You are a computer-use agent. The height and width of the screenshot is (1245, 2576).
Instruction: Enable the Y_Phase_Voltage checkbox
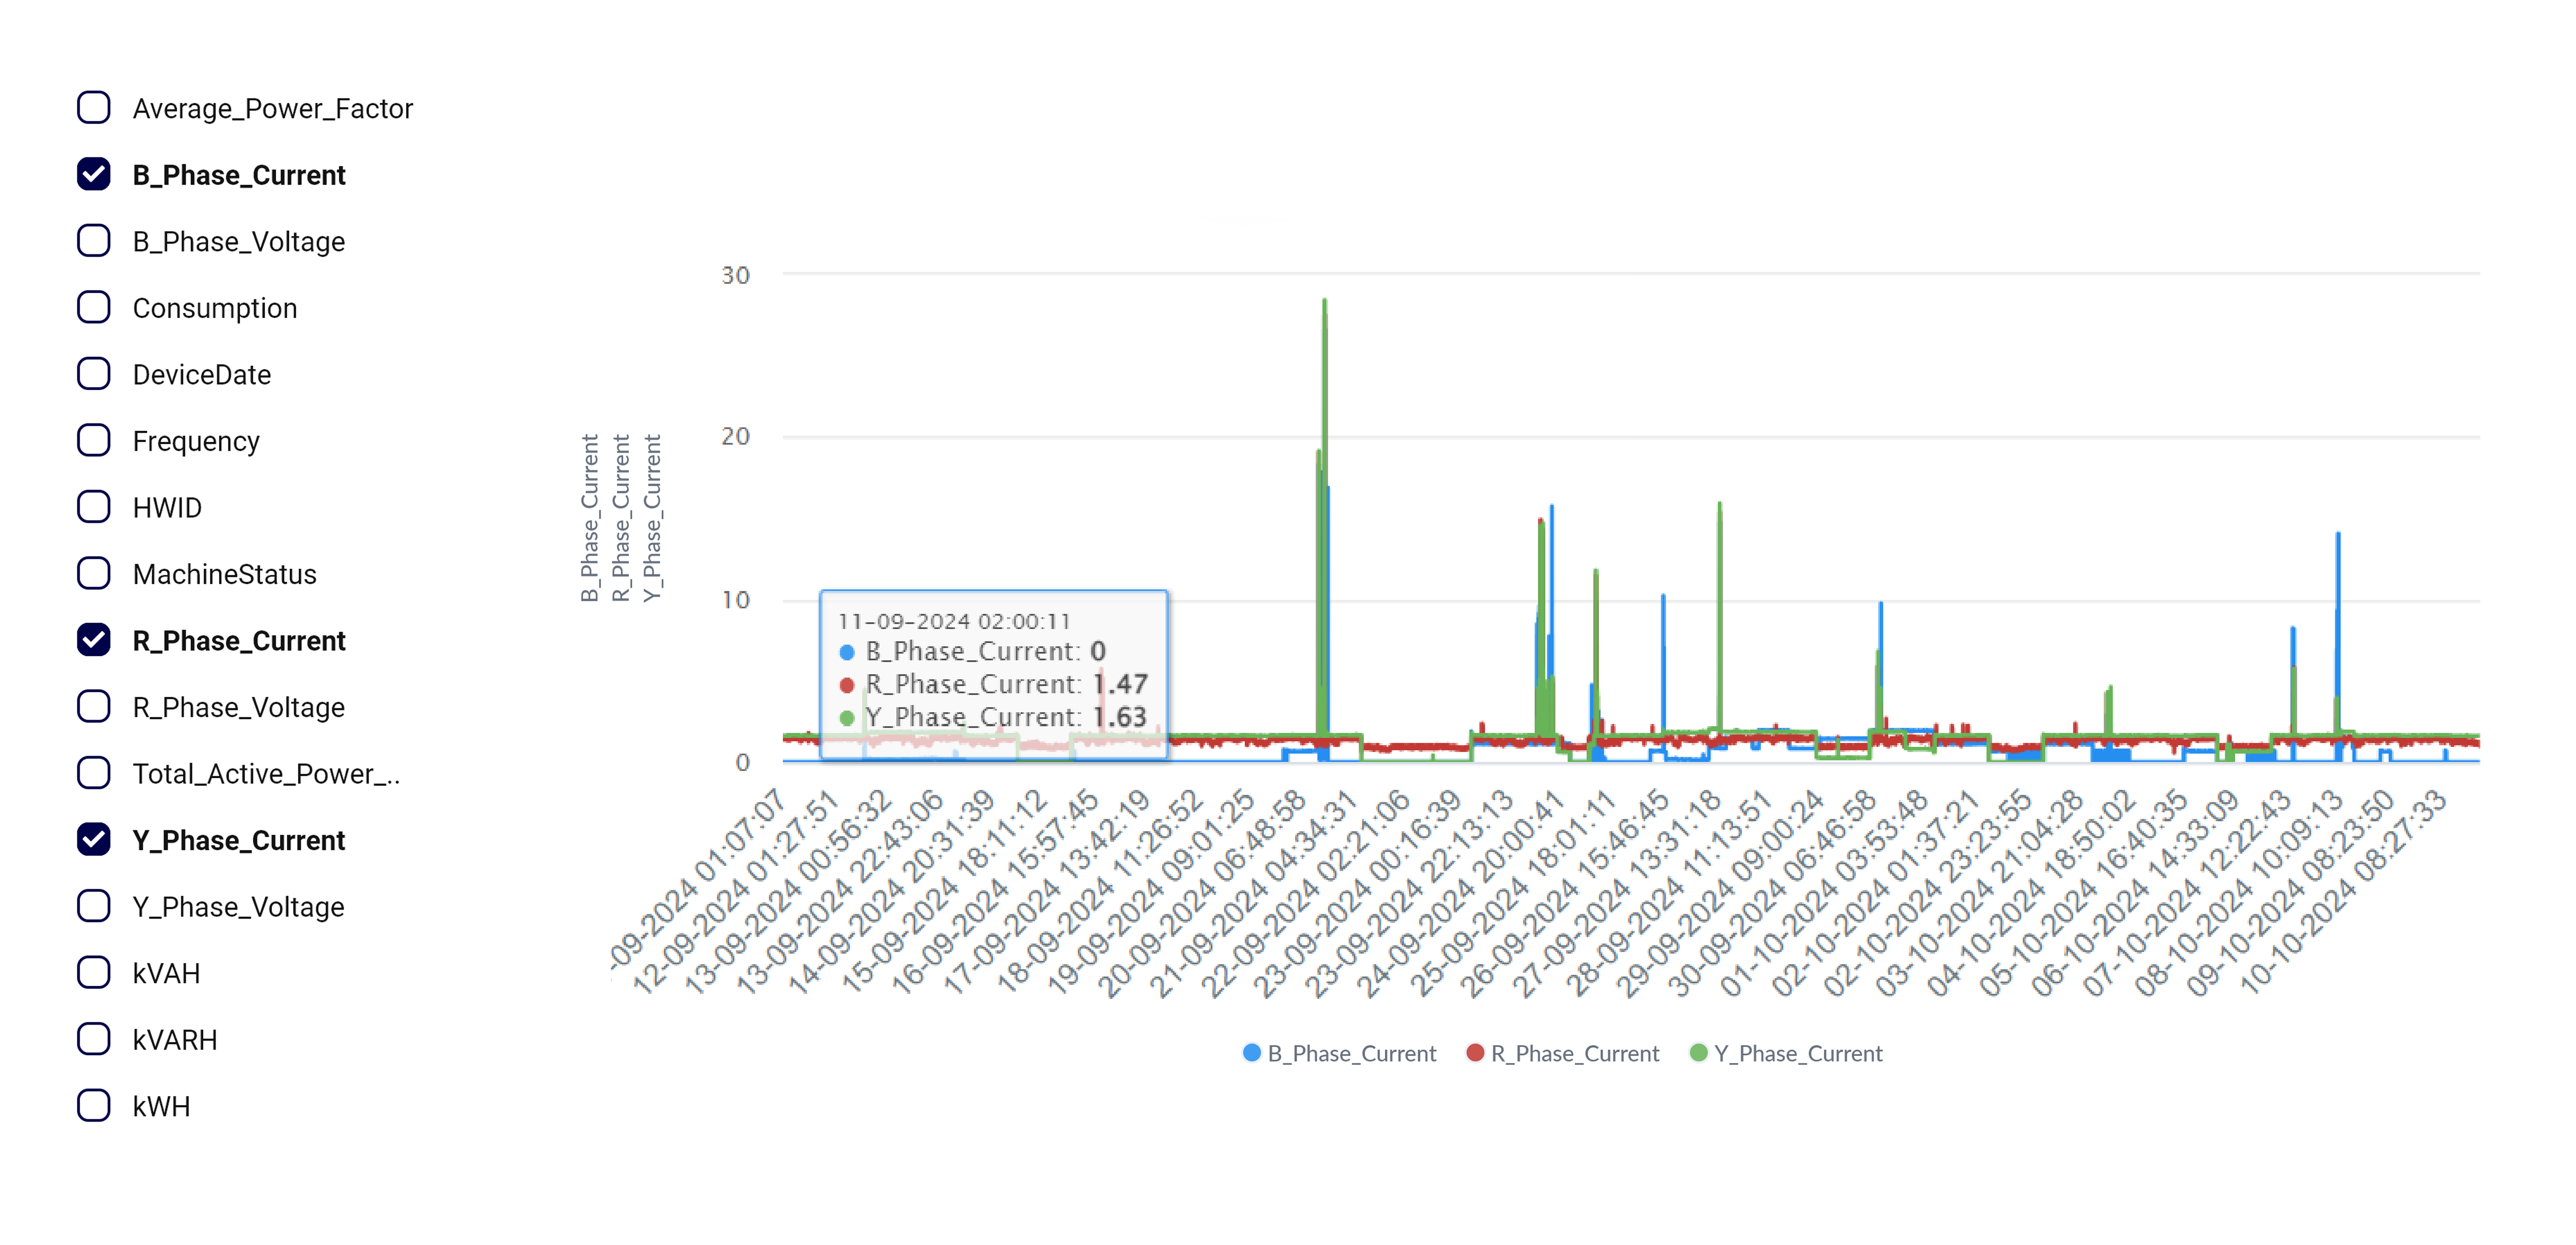(x=94, y=906)
